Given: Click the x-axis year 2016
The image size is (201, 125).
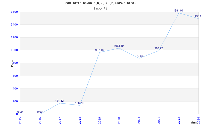Looking at the screenshot, I should pyautogui.click(x=40, y=120).
